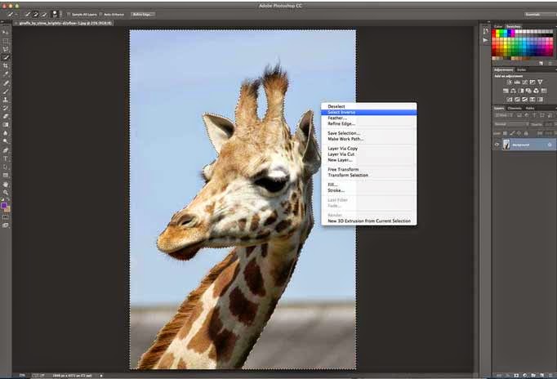
Task: Switch to the Paths tab
Action: click(x=530, y=109)
